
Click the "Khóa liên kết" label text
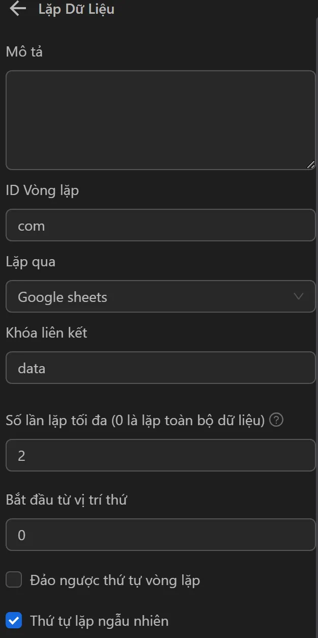[46, 333]
